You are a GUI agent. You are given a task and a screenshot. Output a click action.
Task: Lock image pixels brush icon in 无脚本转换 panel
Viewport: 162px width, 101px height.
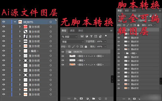pos(73,47)
